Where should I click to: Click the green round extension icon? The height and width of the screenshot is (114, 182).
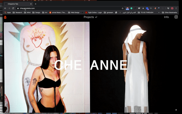click(x=131, y=8)
